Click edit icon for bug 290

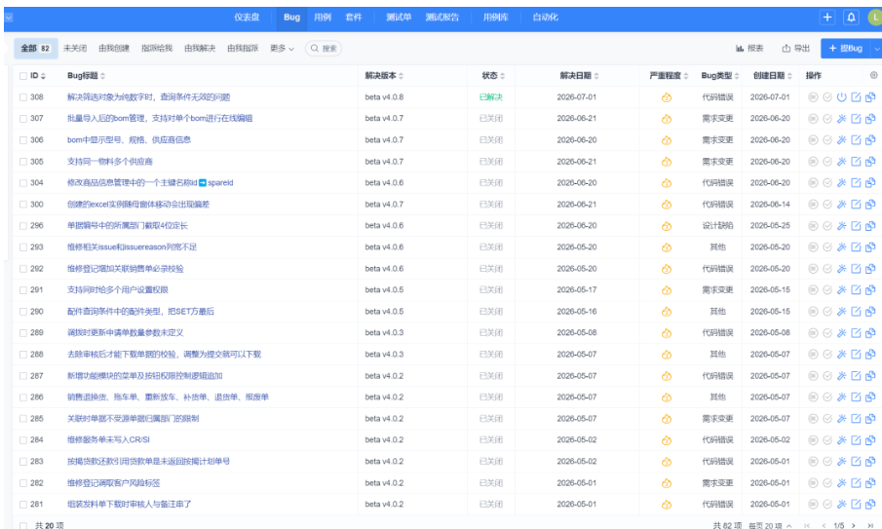856,312
